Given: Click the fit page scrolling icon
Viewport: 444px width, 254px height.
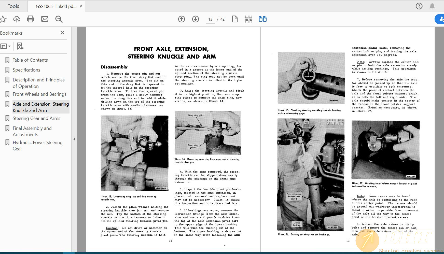Looking at the screenshot, I should click(x=248, y=19).
